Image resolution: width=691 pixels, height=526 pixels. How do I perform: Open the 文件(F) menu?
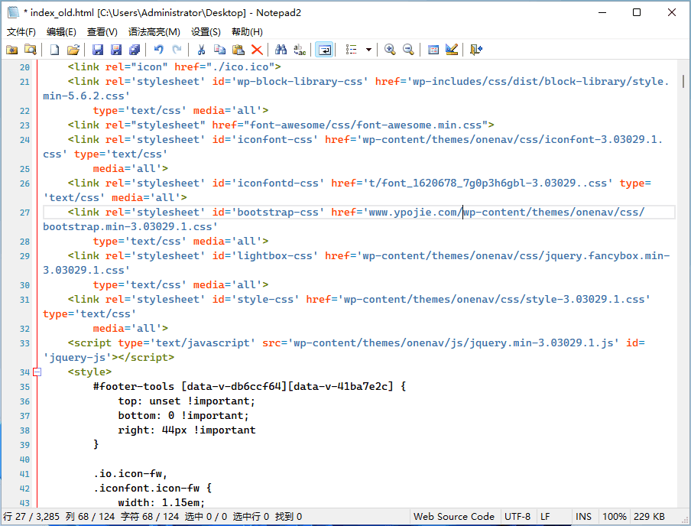[21, 31]
